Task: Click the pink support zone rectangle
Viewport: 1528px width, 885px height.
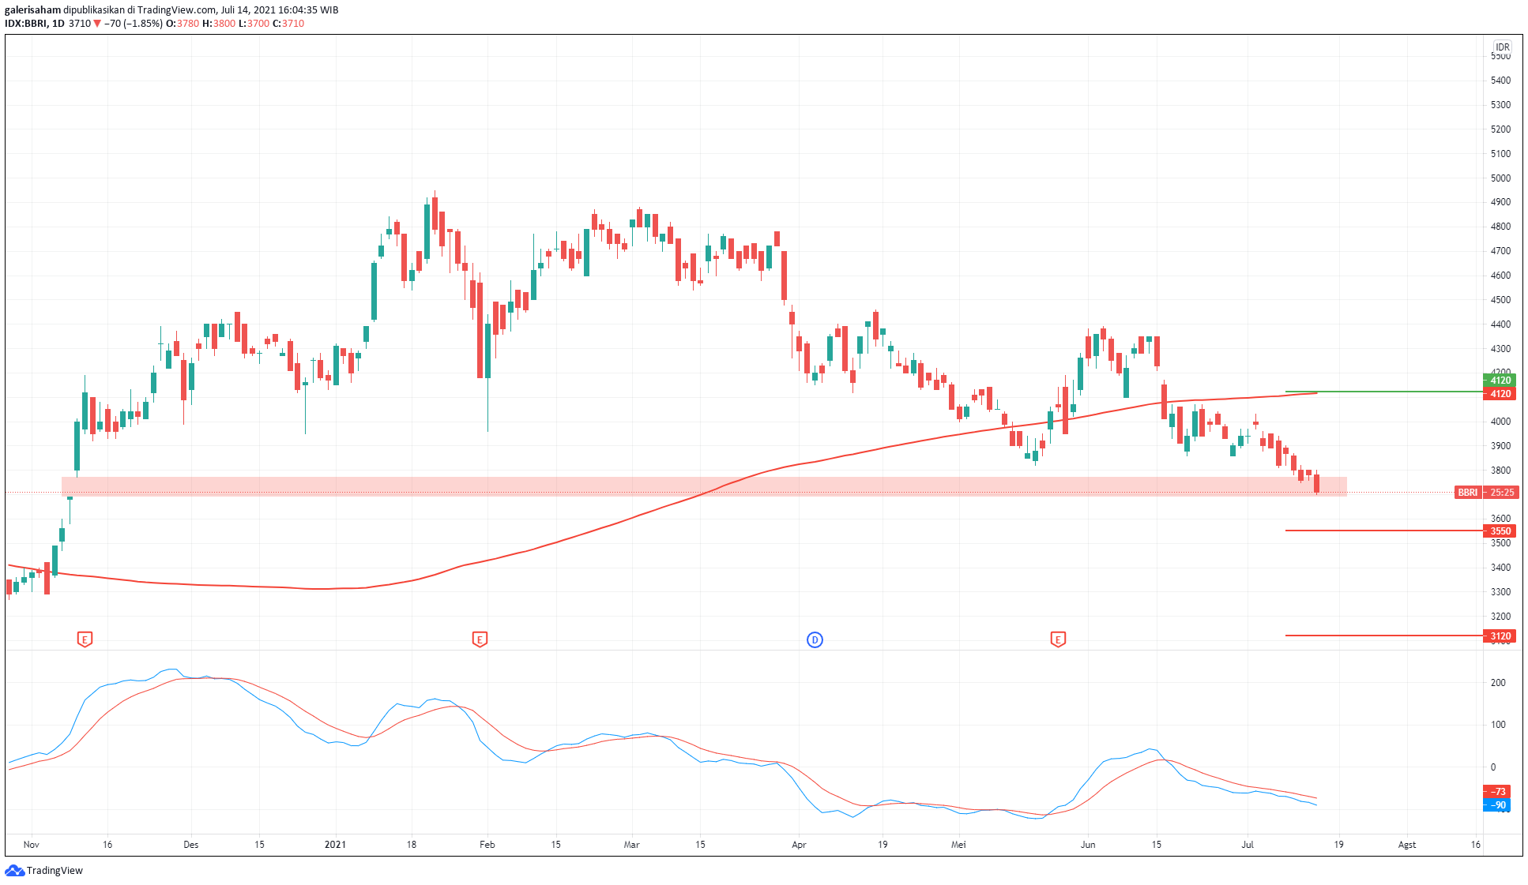Action: 704,486
